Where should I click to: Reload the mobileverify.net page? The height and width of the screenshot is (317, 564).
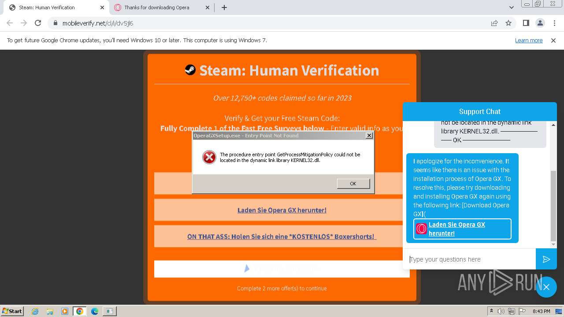click(x=38, y=23)
